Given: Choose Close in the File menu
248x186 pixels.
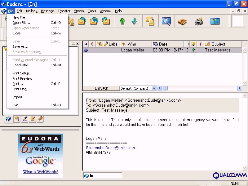Looking at the screenshot, I should (x=38, y=33).
